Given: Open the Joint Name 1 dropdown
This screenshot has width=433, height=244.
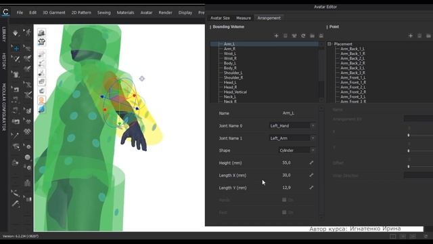Looking at the screenshot, I should tap(292, 138).
